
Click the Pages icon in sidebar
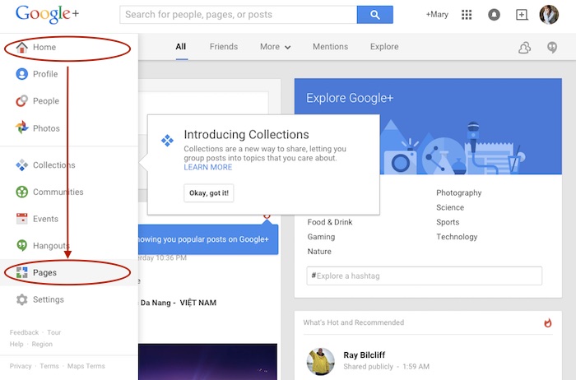(x=21, y=272)
